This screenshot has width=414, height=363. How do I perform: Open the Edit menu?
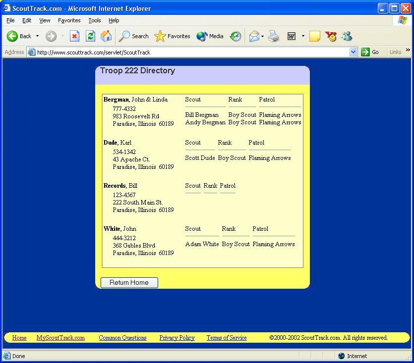tap(27, 20)
